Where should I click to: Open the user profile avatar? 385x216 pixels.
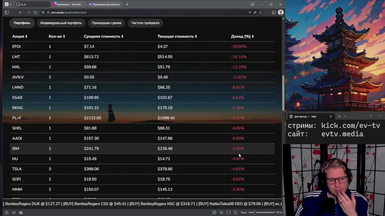(281, 12)
